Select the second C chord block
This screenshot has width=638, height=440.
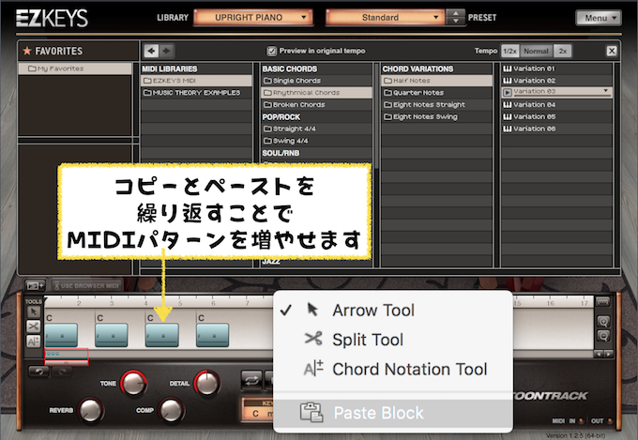(x=112, y=335)
